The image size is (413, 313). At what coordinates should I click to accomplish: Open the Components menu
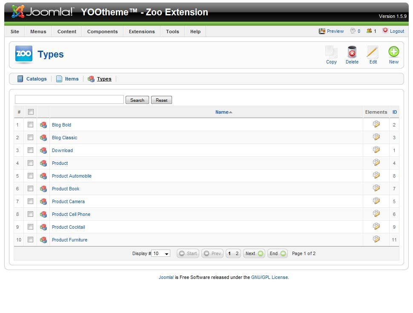tap(103, 32)
